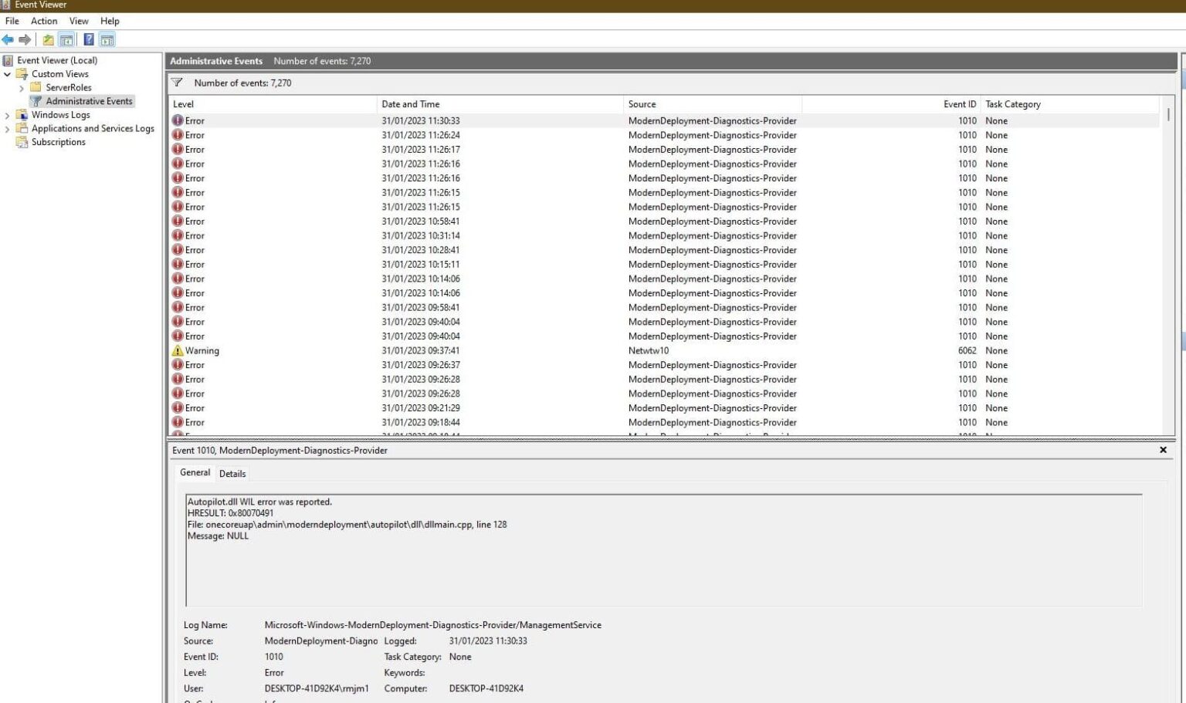
Task: Expand the ServerRoles tree node
Action: [x=22, y=87]
